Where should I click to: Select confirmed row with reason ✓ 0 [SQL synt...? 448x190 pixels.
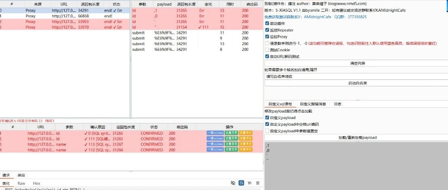(131, 133)
